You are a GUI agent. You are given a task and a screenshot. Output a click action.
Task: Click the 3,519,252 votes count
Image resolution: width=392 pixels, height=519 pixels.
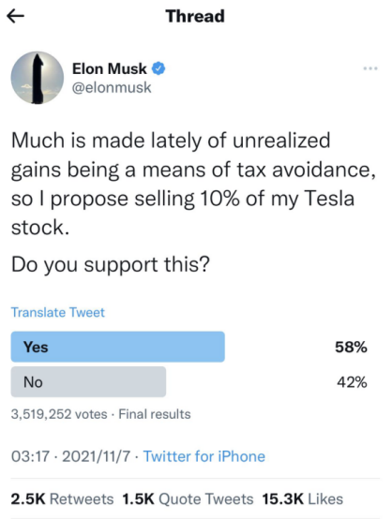point(59,414)
